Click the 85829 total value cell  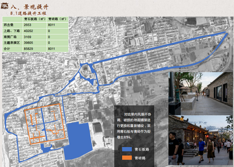pyautogui.click(x=29, y=48)
